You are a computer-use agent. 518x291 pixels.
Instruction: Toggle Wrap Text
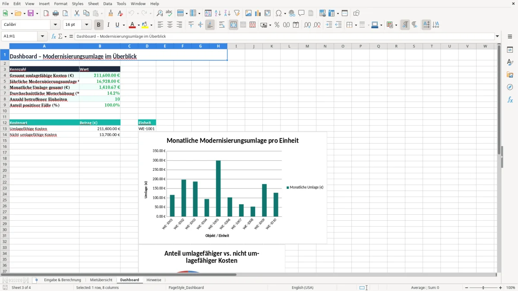click(222, 25)
